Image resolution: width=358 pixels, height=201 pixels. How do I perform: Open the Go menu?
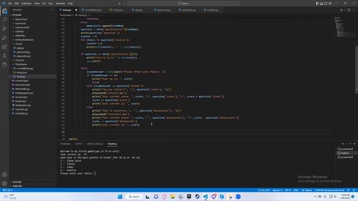pos(44,3)
